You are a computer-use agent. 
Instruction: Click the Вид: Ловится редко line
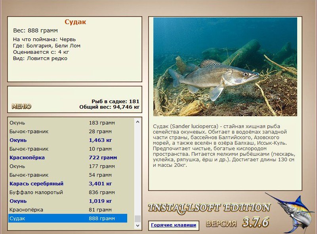(40, 58)
